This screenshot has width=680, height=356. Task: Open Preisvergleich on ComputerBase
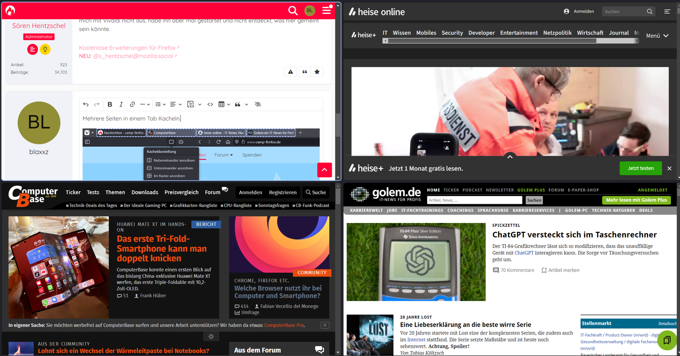click(x=182, y=193)
